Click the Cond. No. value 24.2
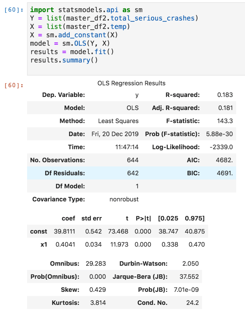 (192, 303)
